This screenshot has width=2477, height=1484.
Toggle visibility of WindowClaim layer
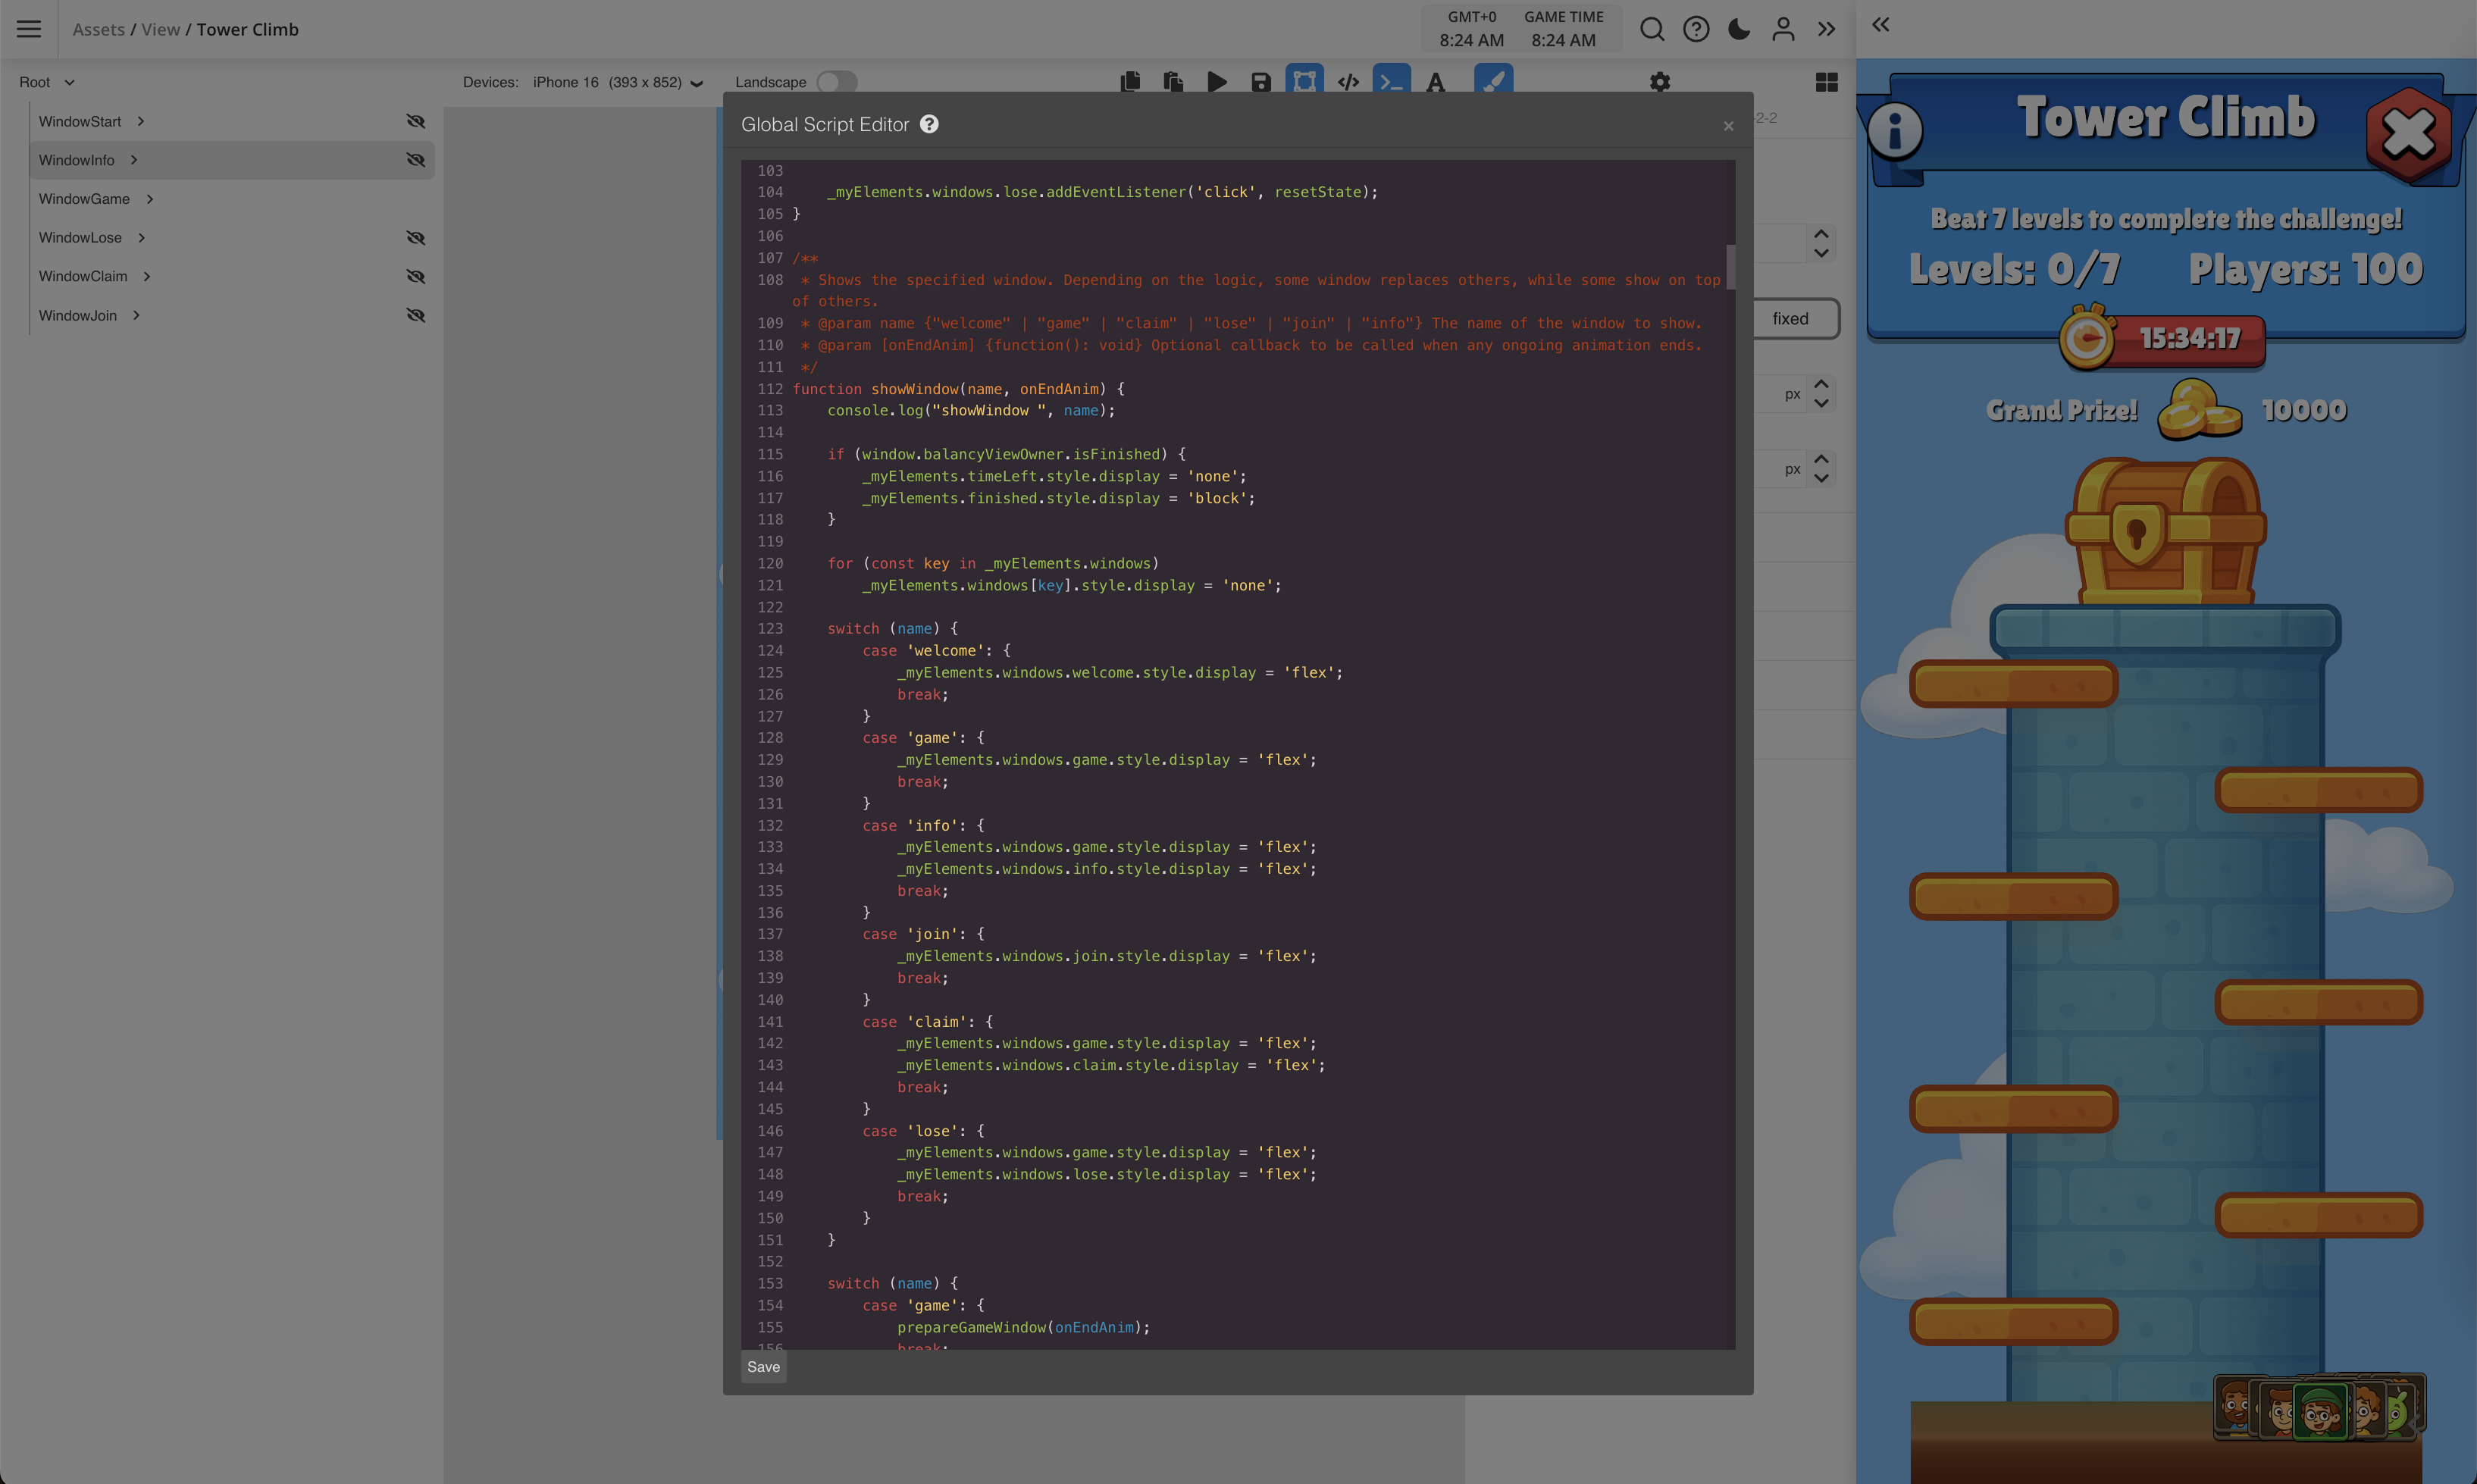415,276
